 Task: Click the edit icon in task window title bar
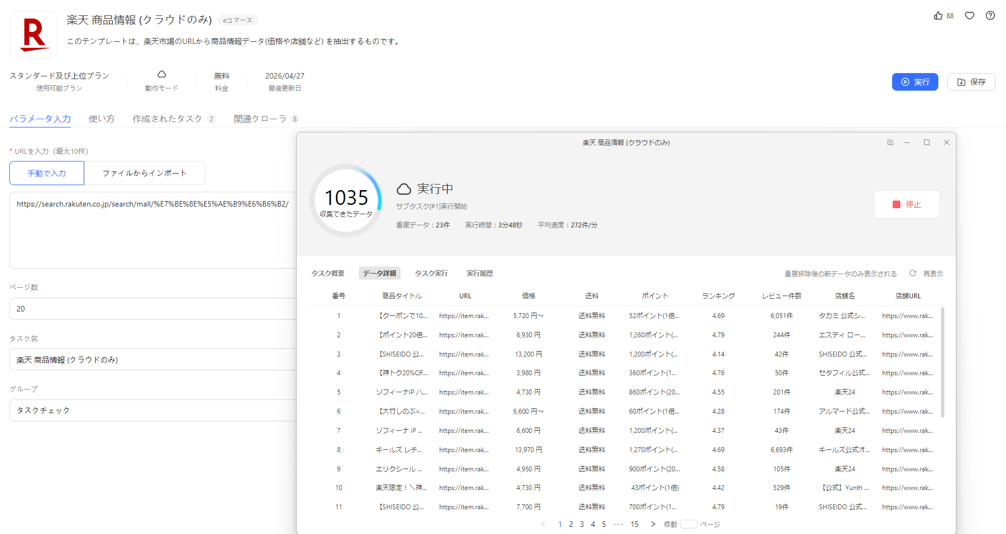(890, 142)
